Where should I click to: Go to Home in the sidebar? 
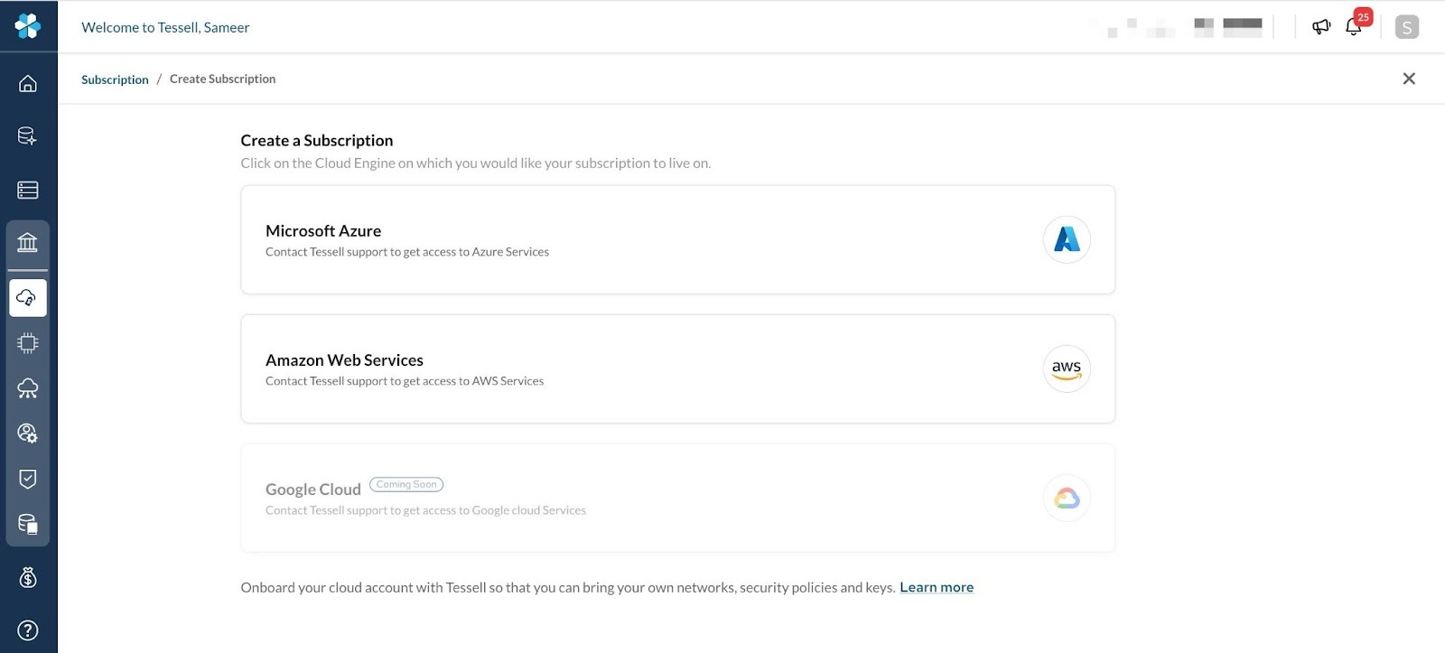28,84
